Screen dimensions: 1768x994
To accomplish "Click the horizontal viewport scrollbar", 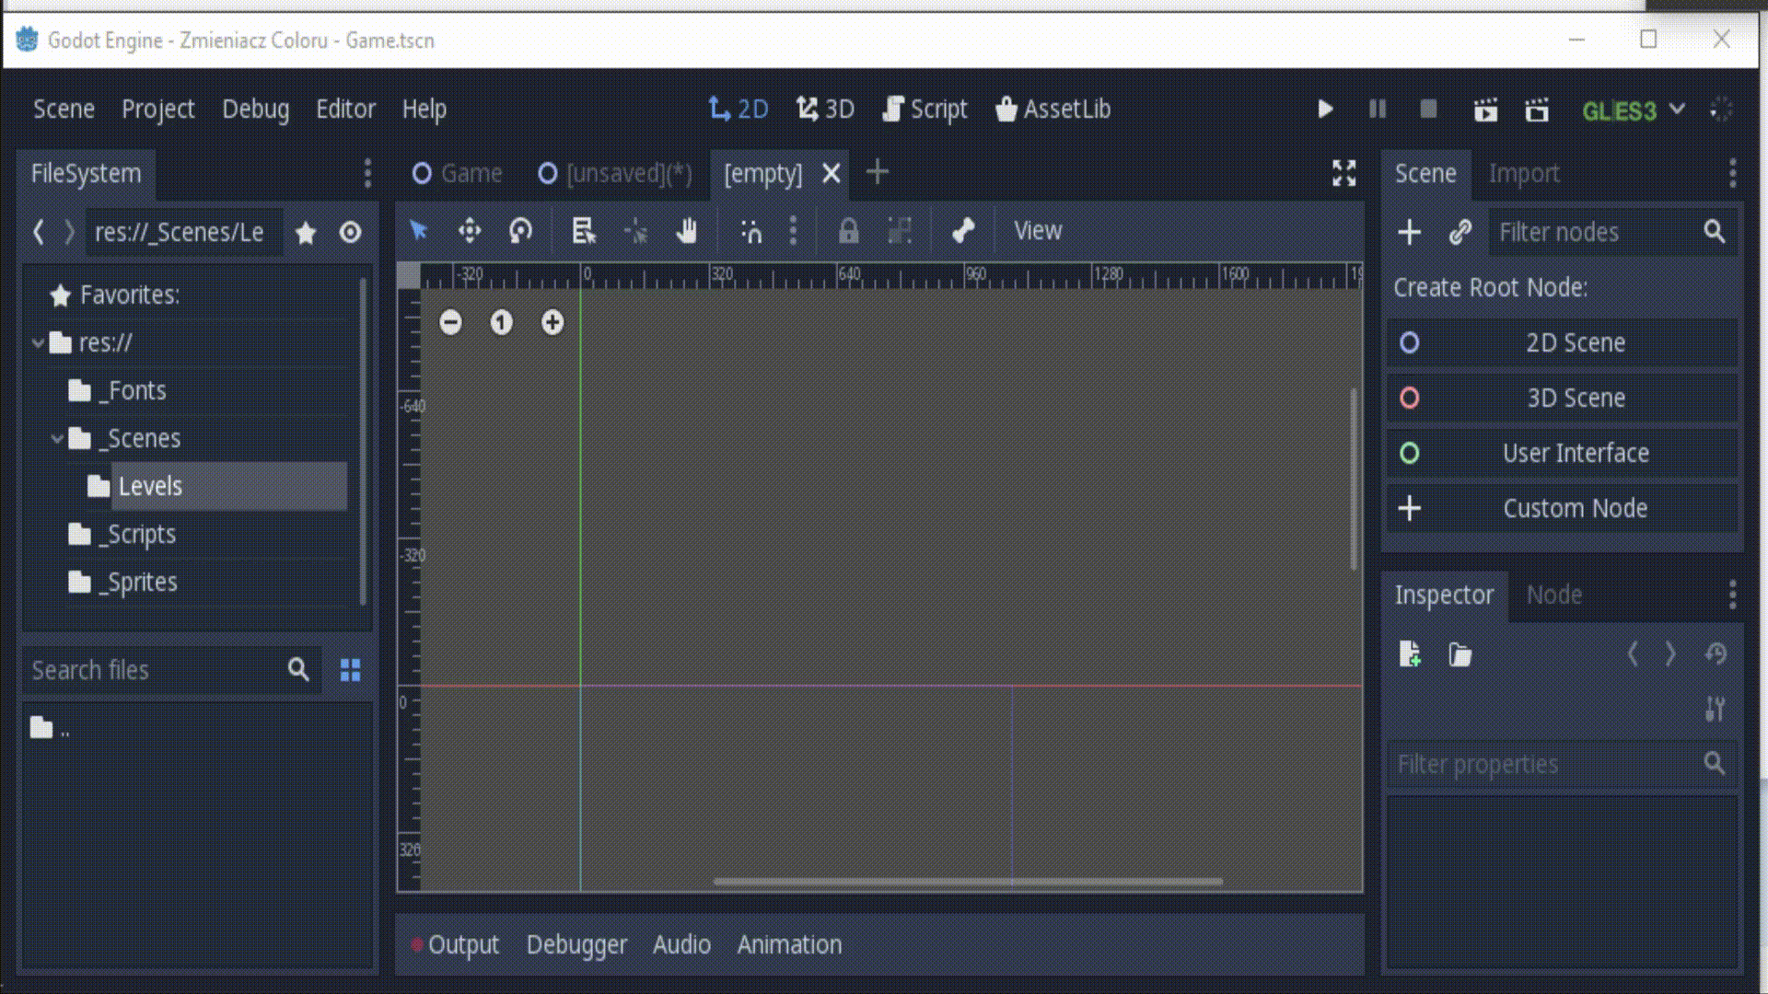I will pos(967,882).
